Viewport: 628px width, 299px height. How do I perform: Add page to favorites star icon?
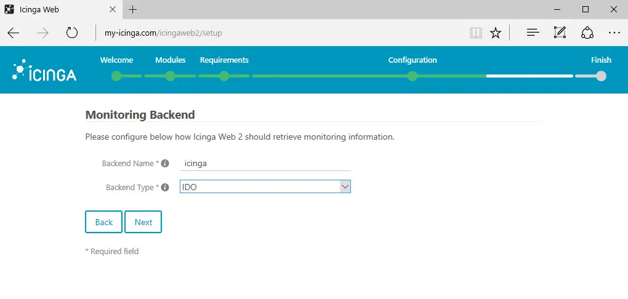click(x=496, y=33)
